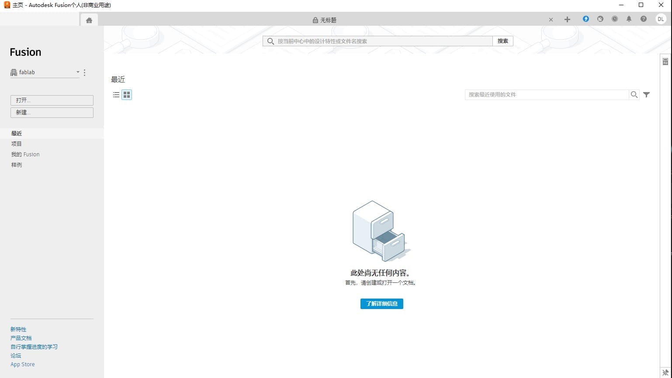Open the job status clock icon
Screen dimensions: 672x378
615,19
